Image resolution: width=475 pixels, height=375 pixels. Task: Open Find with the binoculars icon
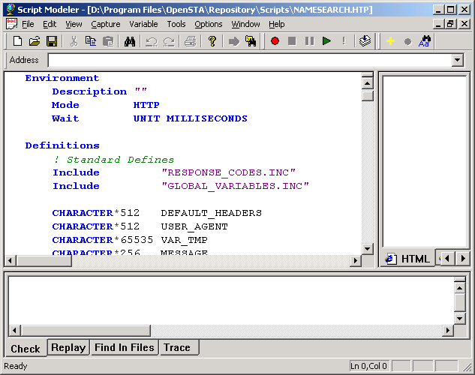pyautogui.click(x=130, y=41)
